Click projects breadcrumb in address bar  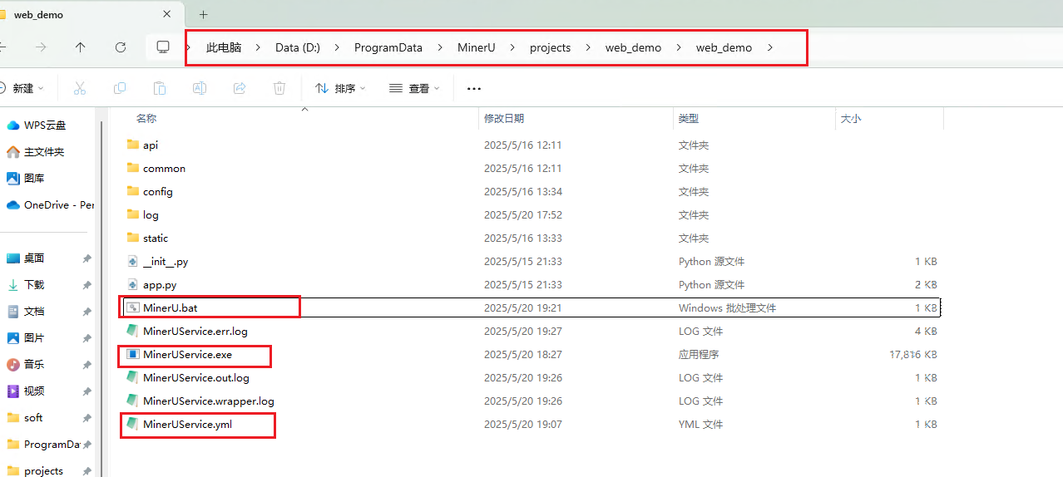pyautogui.click(x=551, y=47)
